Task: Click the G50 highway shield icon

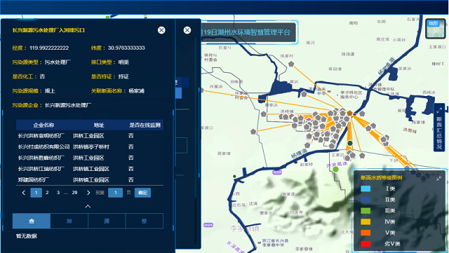Action: click(x=277, y=172)
